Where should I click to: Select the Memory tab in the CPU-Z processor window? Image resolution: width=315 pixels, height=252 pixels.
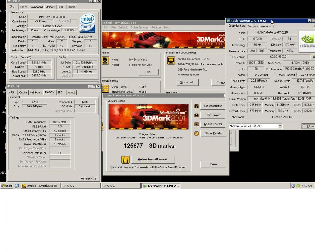(x=50, y=7)
